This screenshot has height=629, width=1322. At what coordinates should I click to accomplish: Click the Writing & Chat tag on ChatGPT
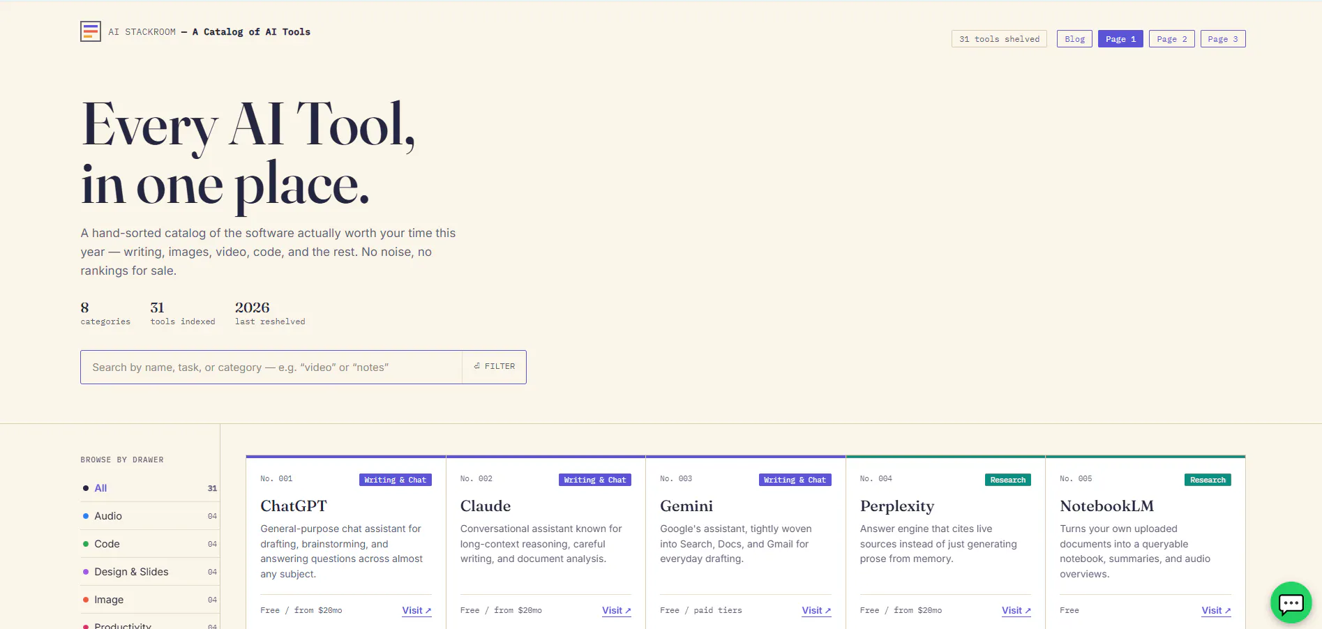point(396,480)
